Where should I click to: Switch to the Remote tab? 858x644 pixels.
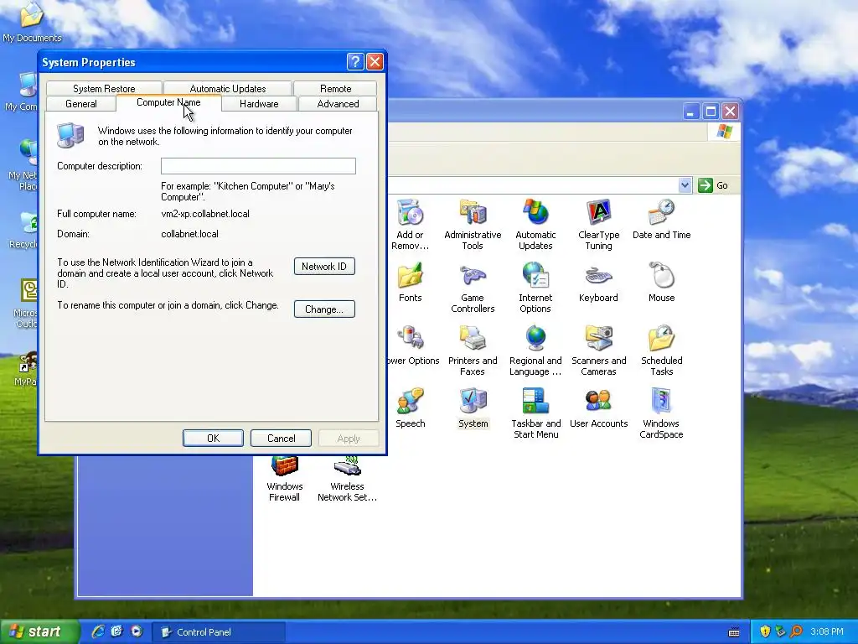pyautogui.click(x=335, y=88)
